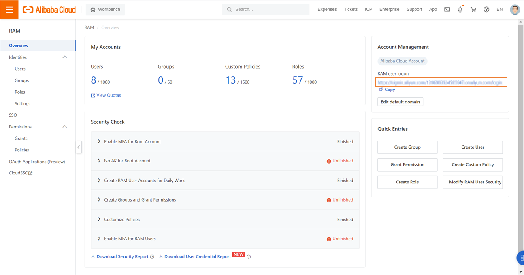This screenshot has width=524, height=275.
Task: Open the App menu
Action: pyautogui.click(x=433, y=9)
